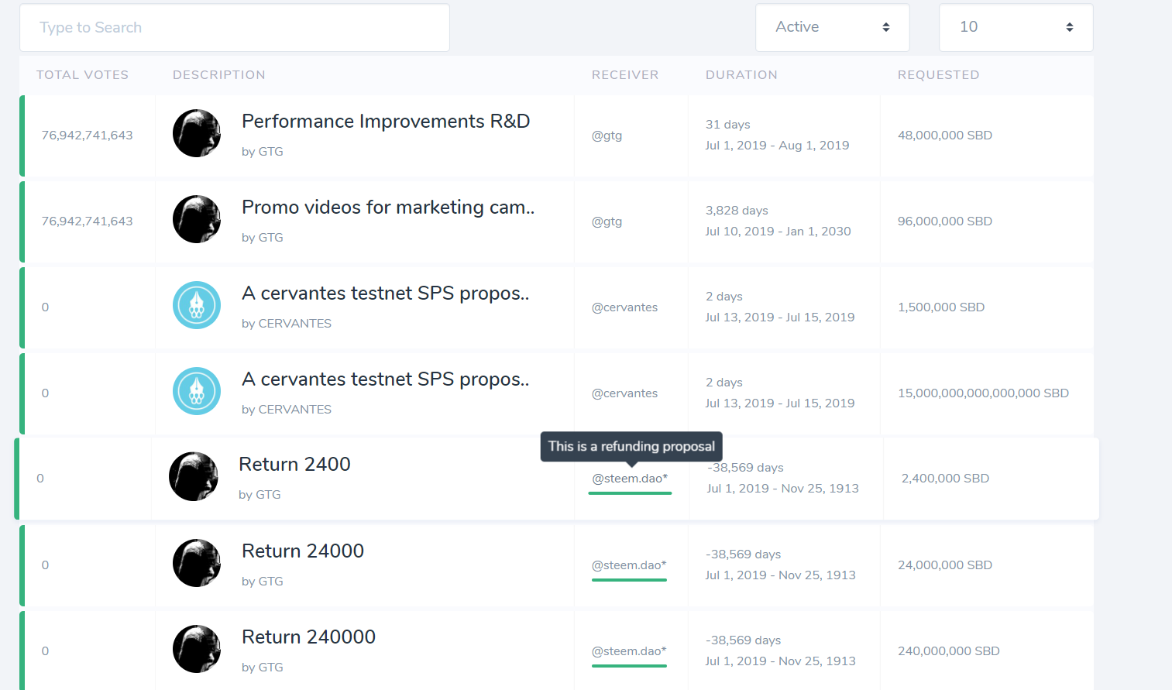Open @cervantes receiver of 1,500,000 SBD proposal

tap(624, 307)
